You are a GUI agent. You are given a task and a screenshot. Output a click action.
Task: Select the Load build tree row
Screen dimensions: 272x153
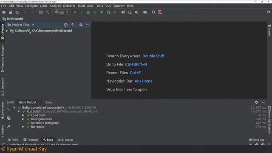pos(38,115)
